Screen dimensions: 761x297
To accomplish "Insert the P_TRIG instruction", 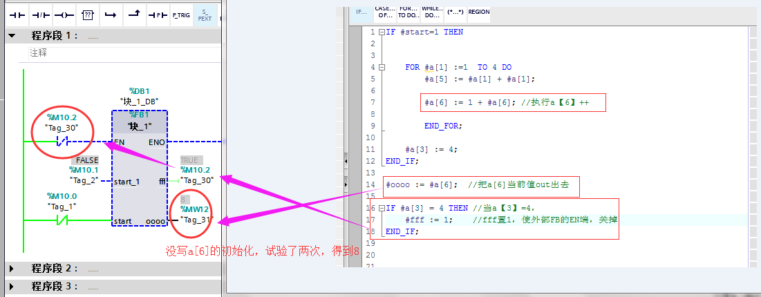I will coord(181,14).
